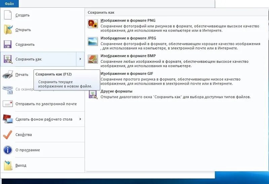The height and width of the screenshot is (184, 269).
Task: Click the Другие форматы disk icon
Action: point(93,95)
